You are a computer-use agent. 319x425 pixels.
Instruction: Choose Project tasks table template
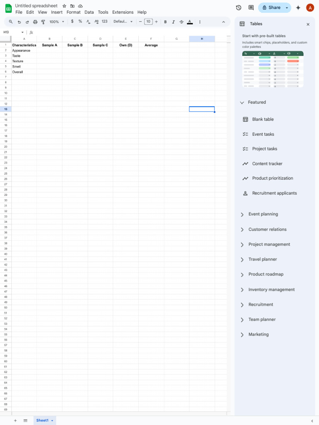[x=260, y=149]
